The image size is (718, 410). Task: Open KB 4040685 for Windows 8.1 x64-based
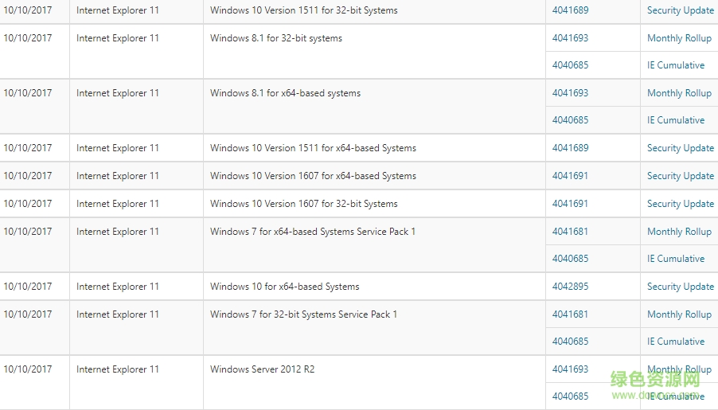click(x=570, y=120)
